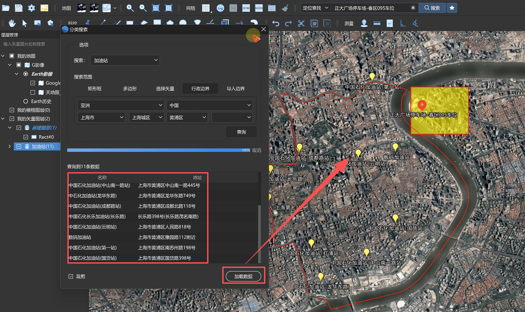The width and height of the screenshot is (525, 312).
Task: Switch to the 导入边界 range tab
Action: (236, 88)
